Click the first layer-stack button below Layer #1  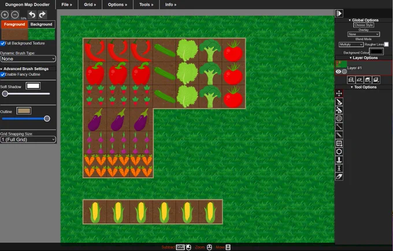[x=351, y=80]
